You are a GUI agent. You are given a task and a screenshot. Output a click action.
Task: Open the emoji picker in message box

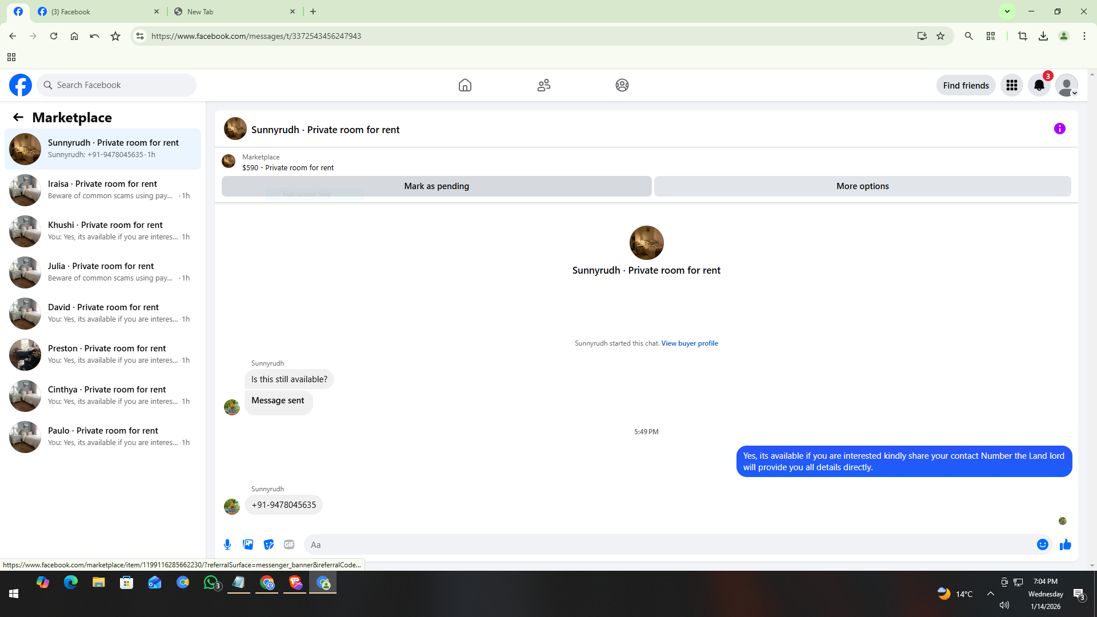(x=1042, y=544)
